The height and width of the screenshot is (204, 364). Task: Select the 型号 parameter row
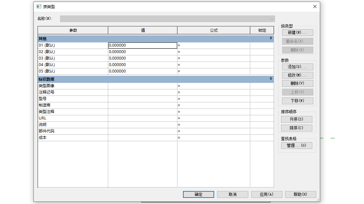73,99
